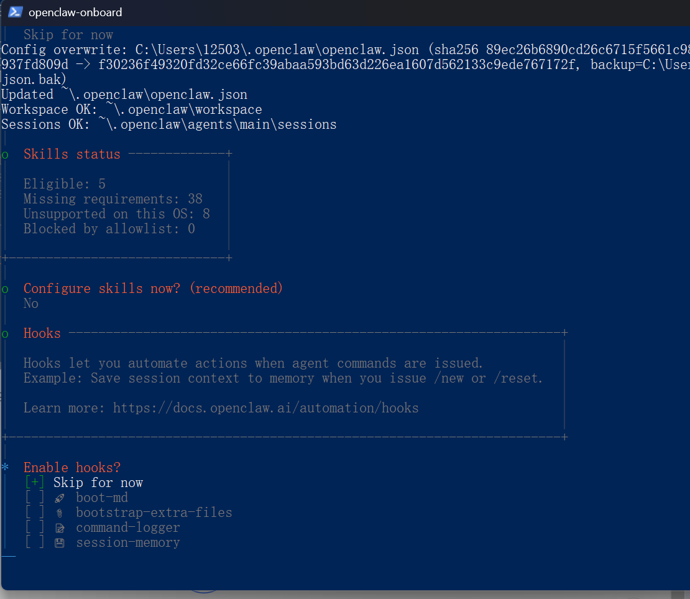Click the Updated openclaw.json output line
Image resolution: width=690 pixels, height=599 pixels.
(124, 95)
